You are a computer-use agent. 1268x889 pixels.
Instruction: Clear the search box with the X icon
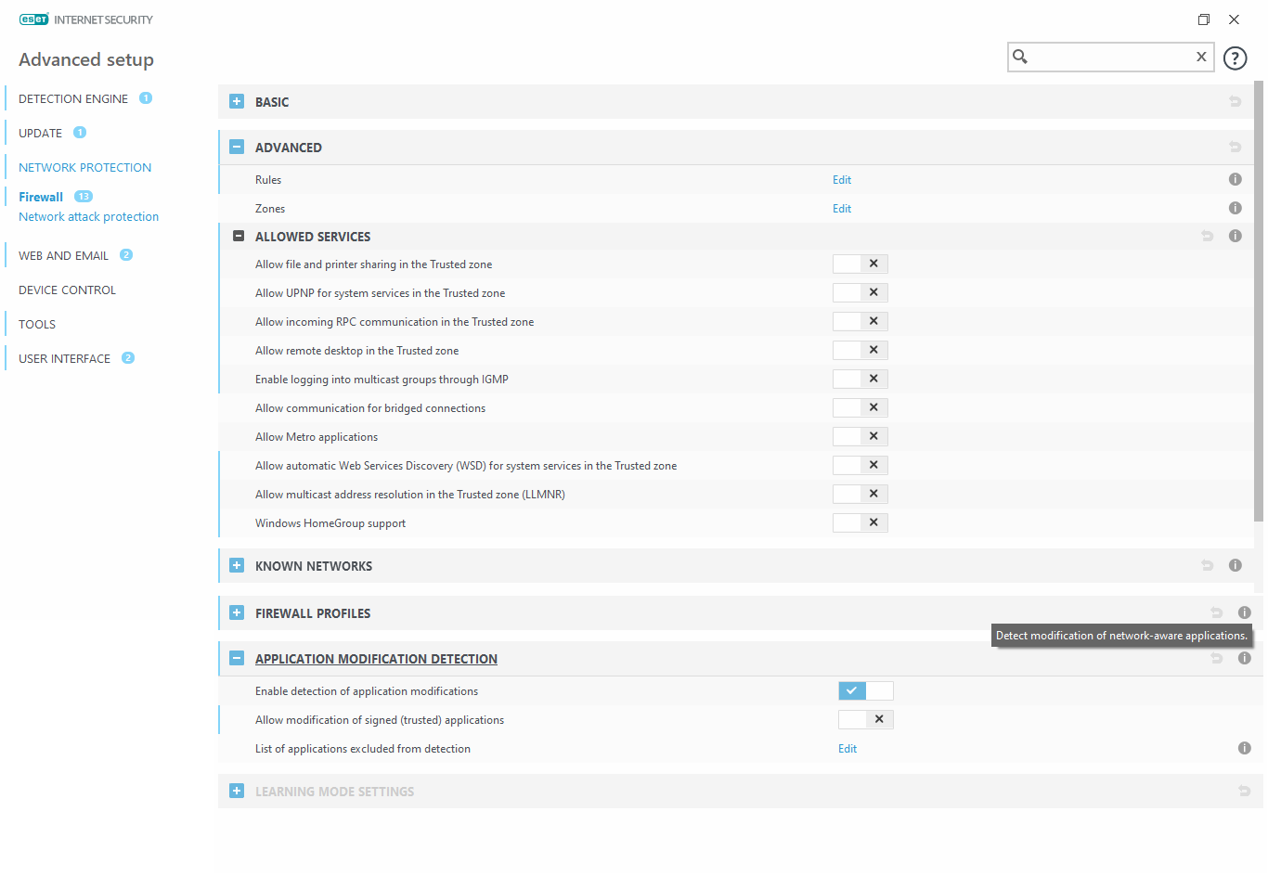click(x=1201, y=57)
